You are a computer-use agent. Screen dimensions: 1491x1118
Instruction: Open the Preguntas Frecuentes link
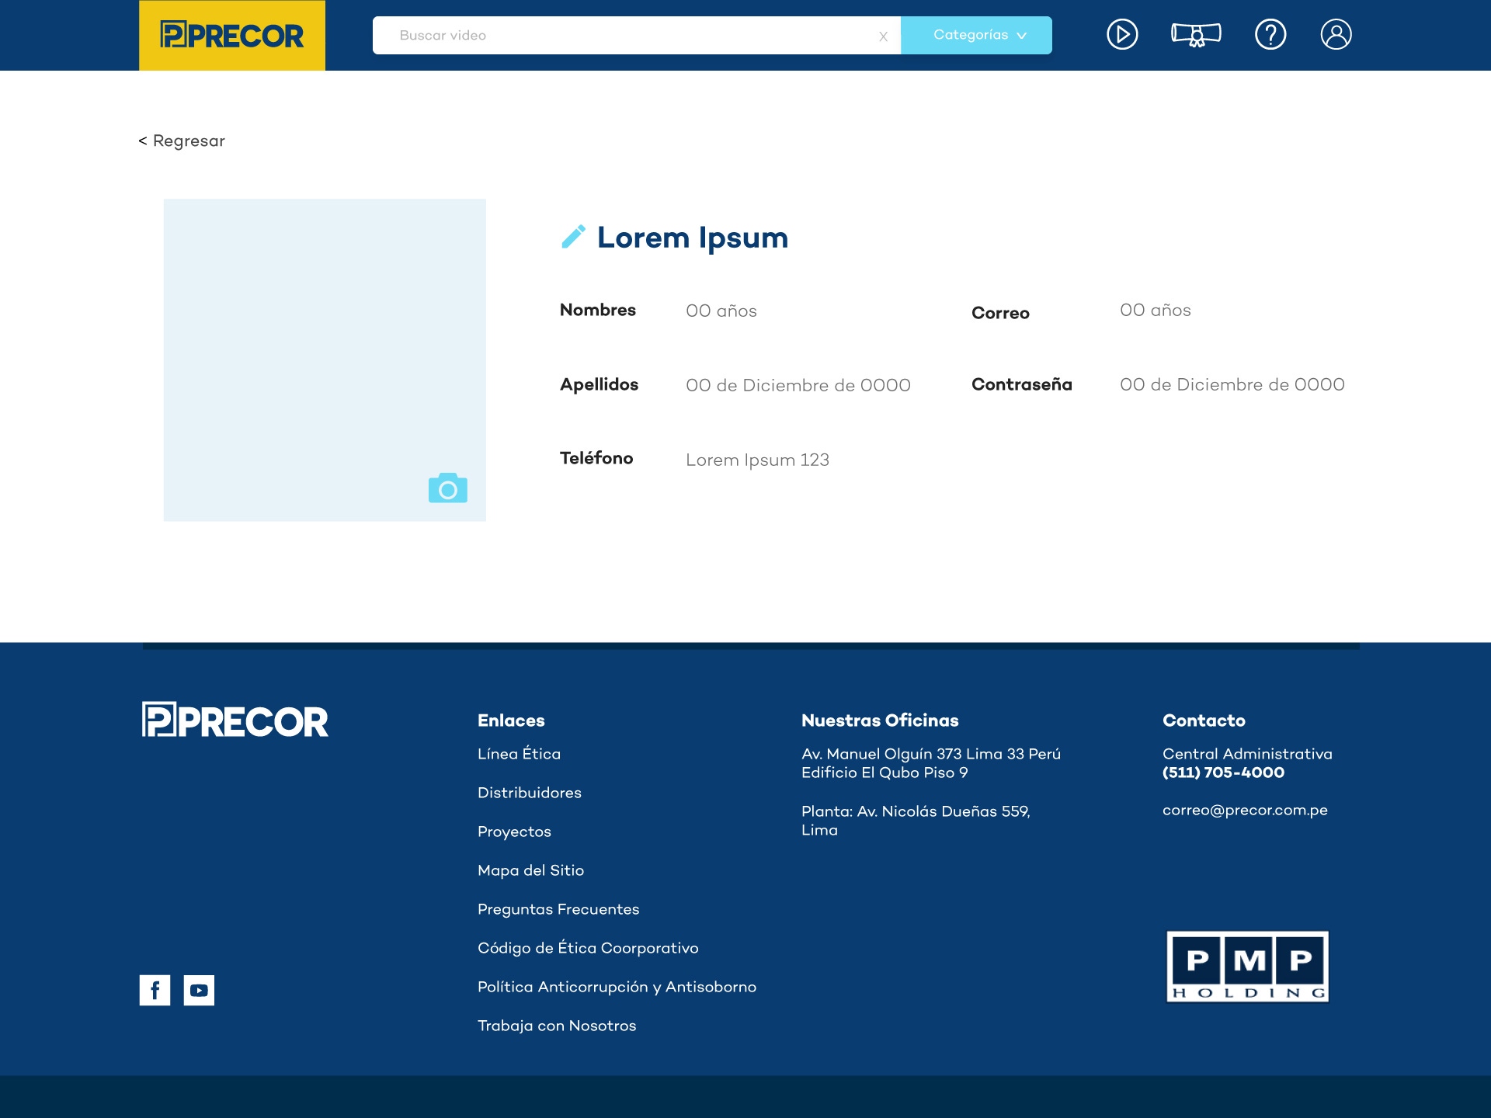[x=558, y=909]
